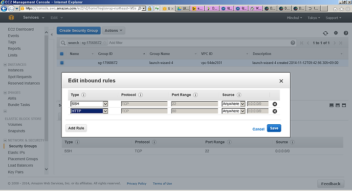Open the table settings gear icon
The image size is (352, 191).
(x=335, y=33)
